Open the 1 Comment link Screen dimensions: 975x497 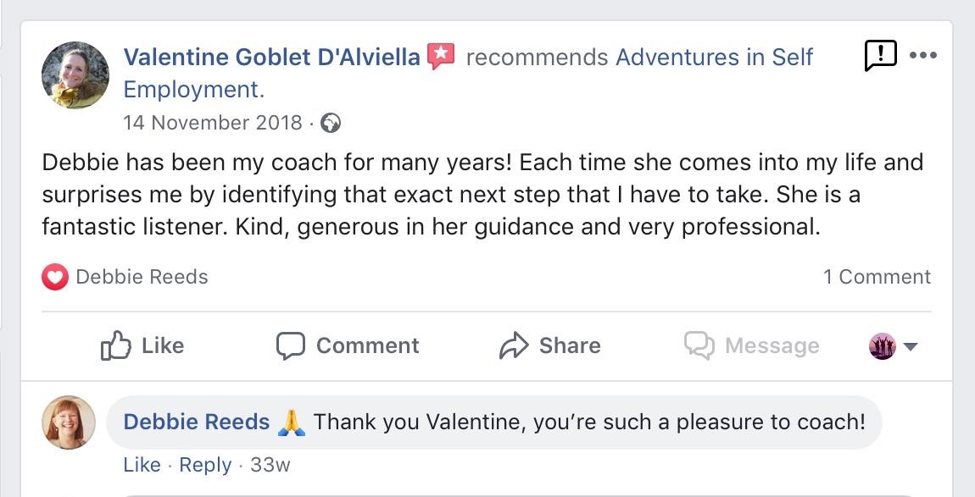point(877,277)
